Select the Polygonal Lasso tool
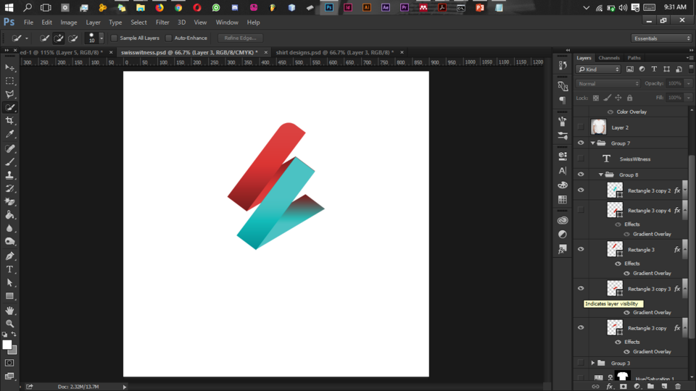The image size is (696, 391). 9,94
